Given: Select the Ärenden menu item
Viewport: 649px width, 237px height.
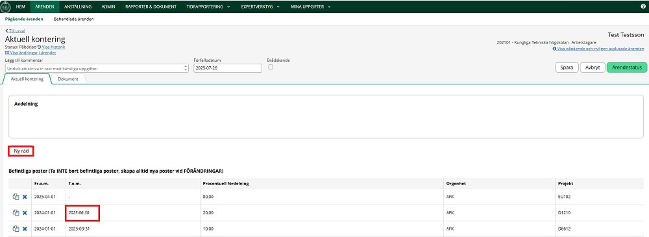Looking at the screenshot, I should (45, 6).
